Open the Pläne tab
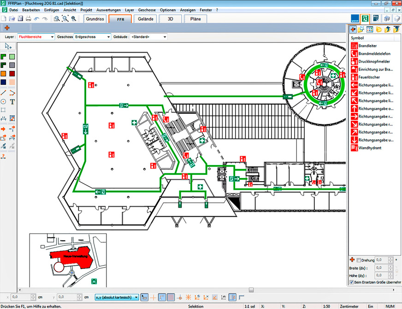This screenshot has height=309, width=402. pyautogui.click(x=195, y=18)
